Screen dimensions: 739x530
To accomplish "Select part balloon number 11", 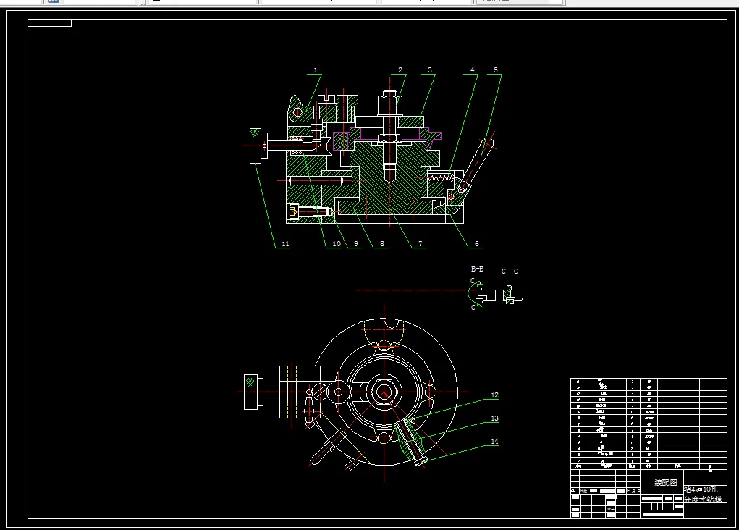I will click(x=285, y=244).
